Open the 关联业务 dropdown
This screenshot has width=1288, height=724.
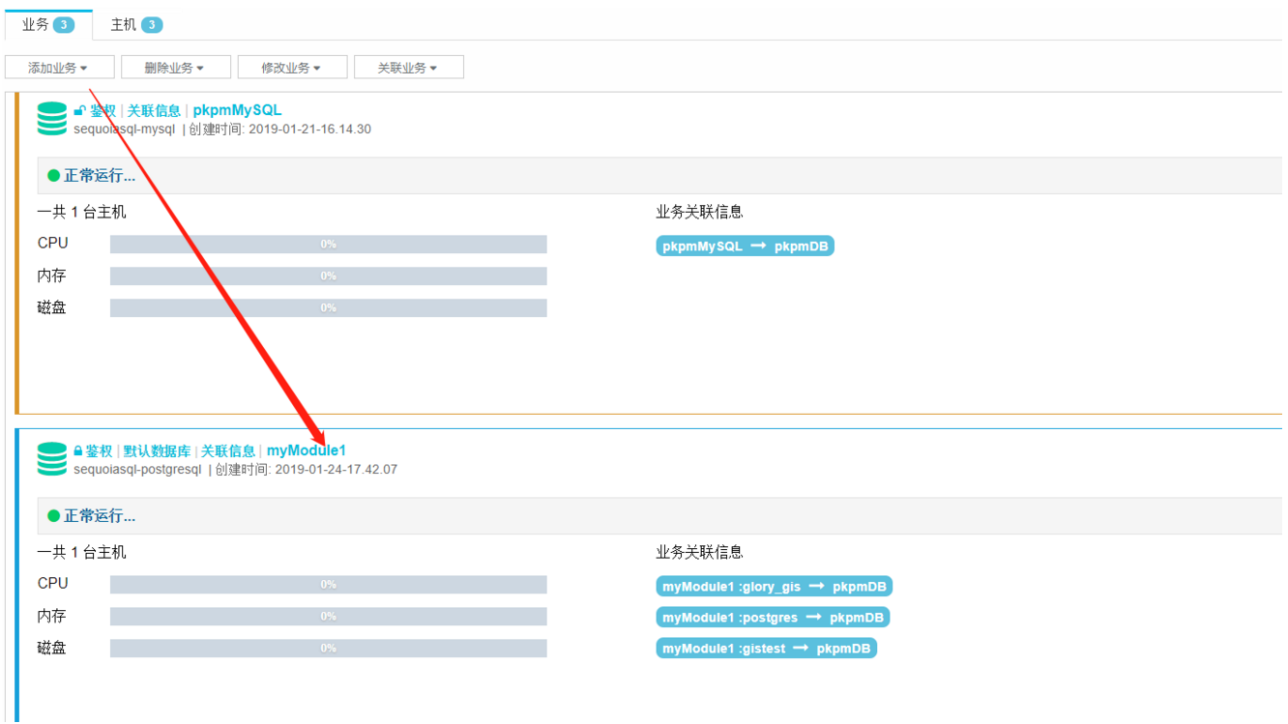(x=409, y=68)
